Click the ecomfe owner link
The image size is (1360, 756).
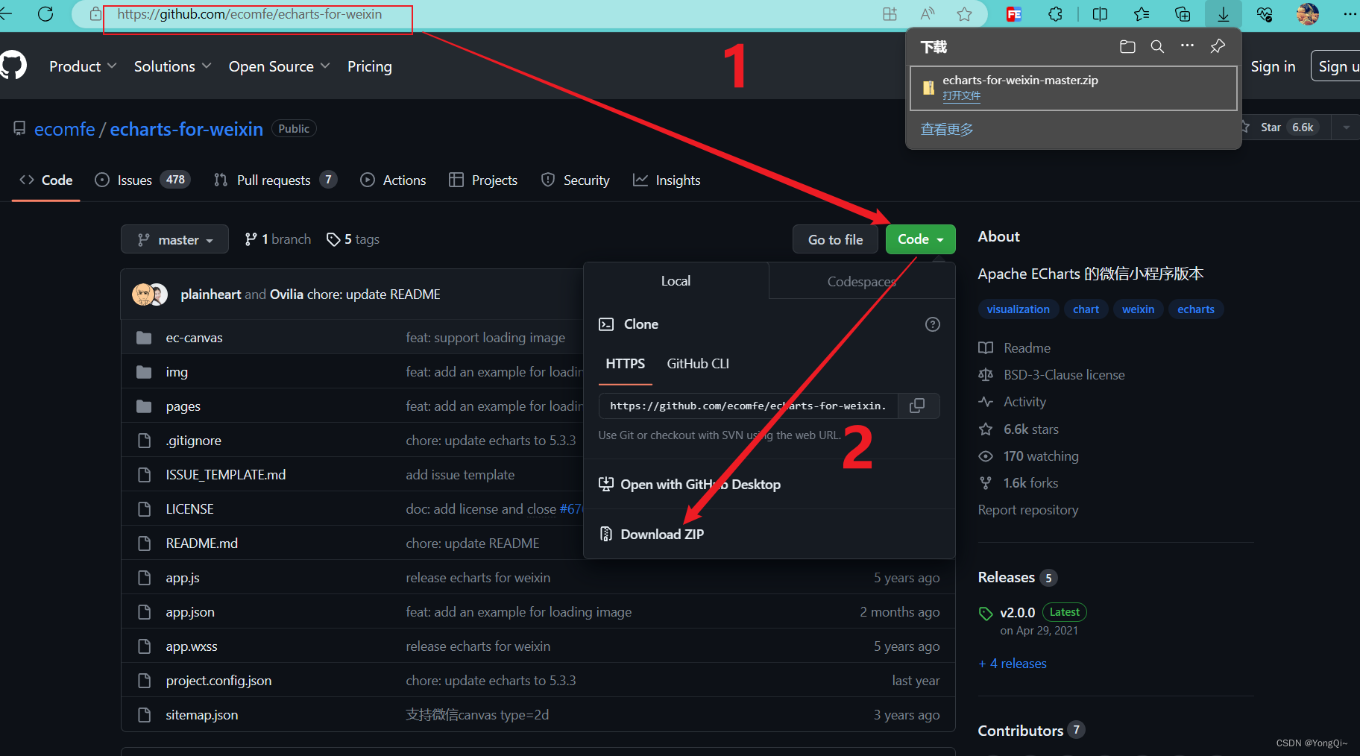64,129
